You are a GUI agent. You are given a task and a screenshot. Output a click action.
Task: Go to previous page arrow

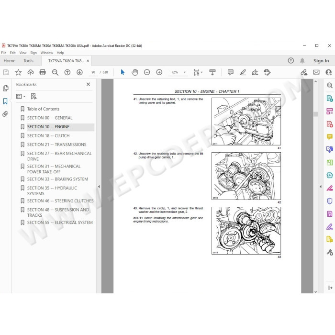coord(67,72)
